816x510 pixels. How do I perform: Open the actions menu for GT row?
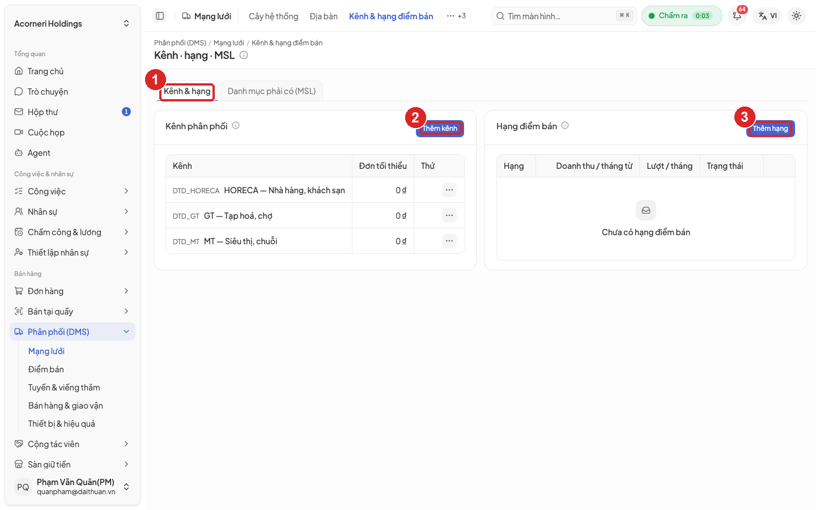[449, 215]
